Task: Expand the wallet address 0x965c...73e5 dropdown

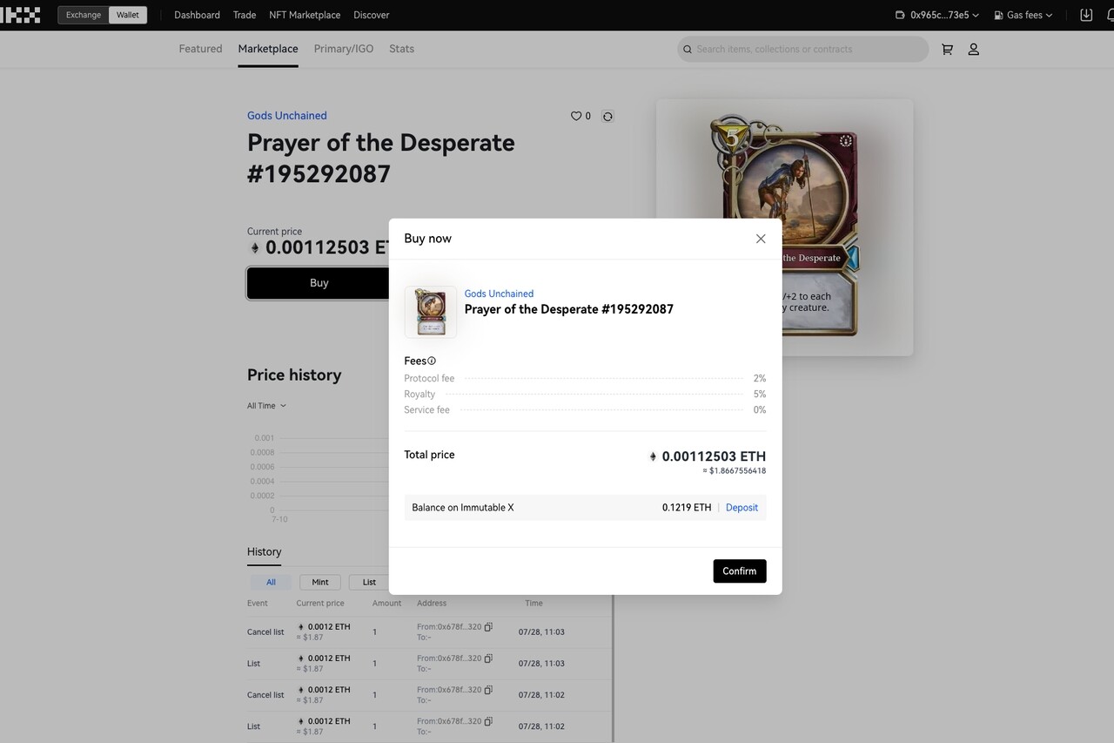Action: coord(936,15)
